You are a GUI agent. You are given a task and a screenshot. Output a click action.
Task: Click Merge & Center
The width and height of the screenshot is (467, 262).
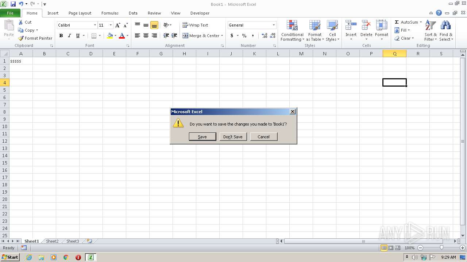pyautogui.click(x=201, y=36)
